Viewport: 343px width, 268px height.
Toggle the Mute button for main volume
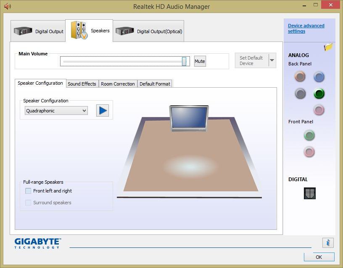point(200,61)
